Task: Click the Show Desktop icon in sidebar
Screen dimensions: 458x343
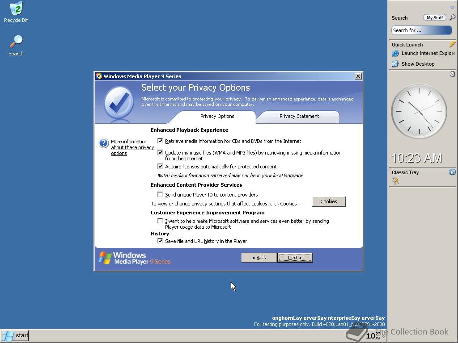Action: point(395,64)
